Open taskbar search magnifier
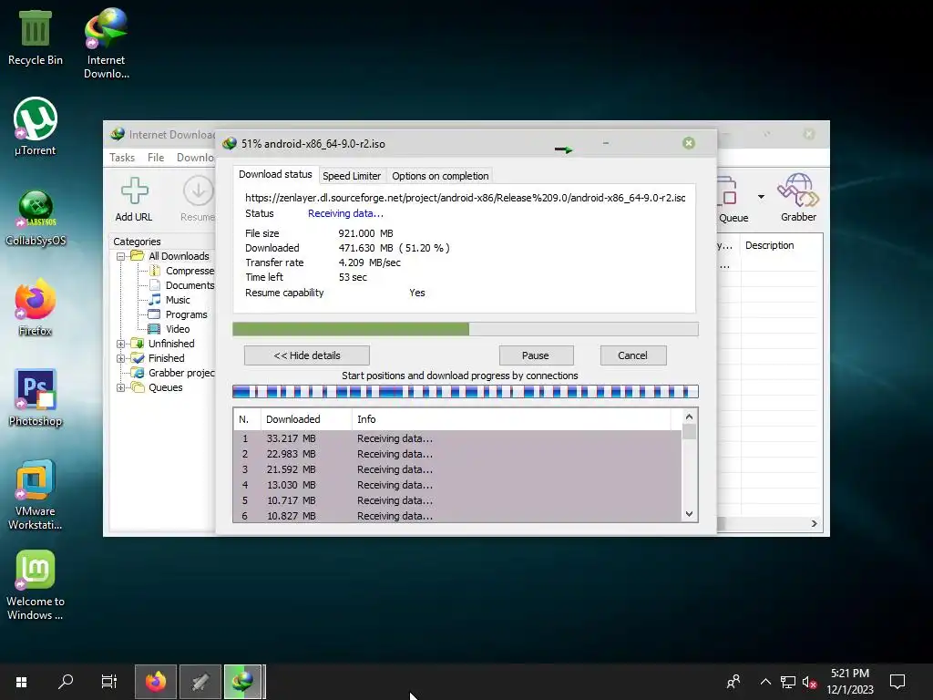Screen dimensions: 933x700 click(66, 682)
